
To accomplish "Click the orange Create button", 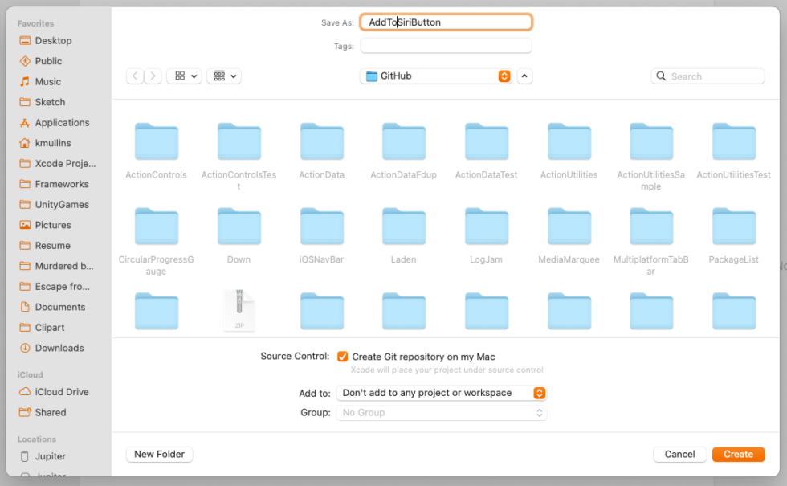I will pos(738,454).
